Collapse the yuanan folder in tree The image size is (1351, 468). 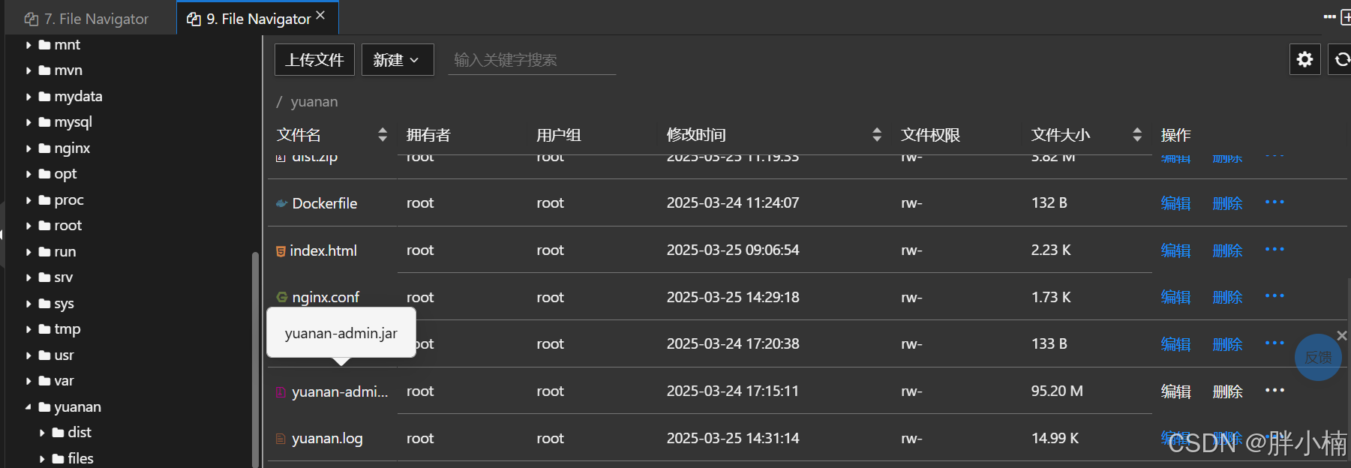(29, 407)
